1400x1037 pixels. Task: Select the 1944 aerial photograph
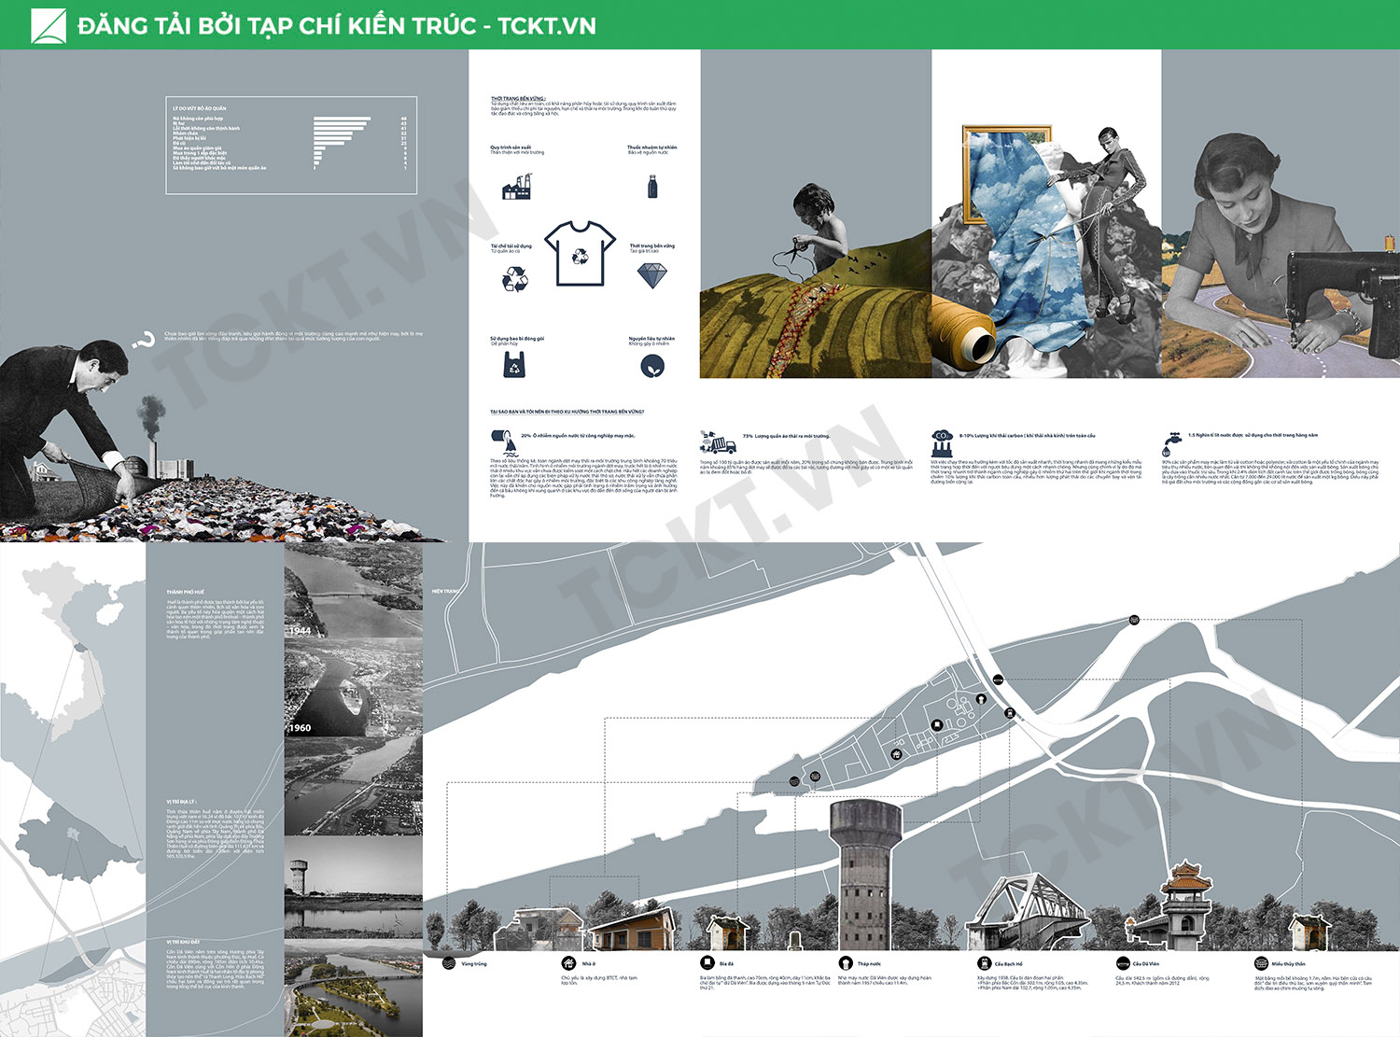(x=353, y=592)
